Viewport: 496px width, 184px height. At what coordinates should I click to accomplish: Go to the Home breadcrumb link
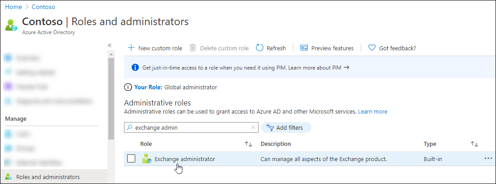coord(13,7)
